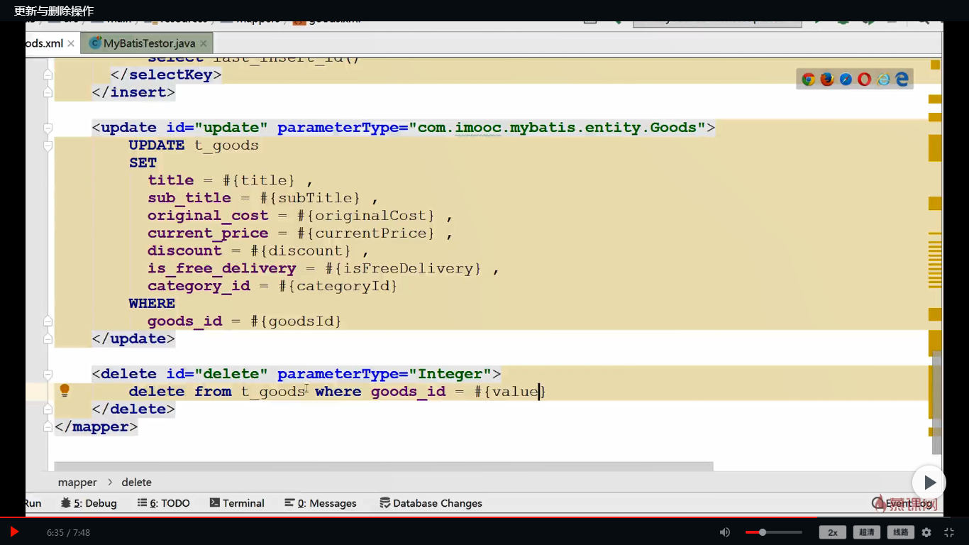969x545 pixels.
Task: Click the SET keyword
Action: [143, 163]
